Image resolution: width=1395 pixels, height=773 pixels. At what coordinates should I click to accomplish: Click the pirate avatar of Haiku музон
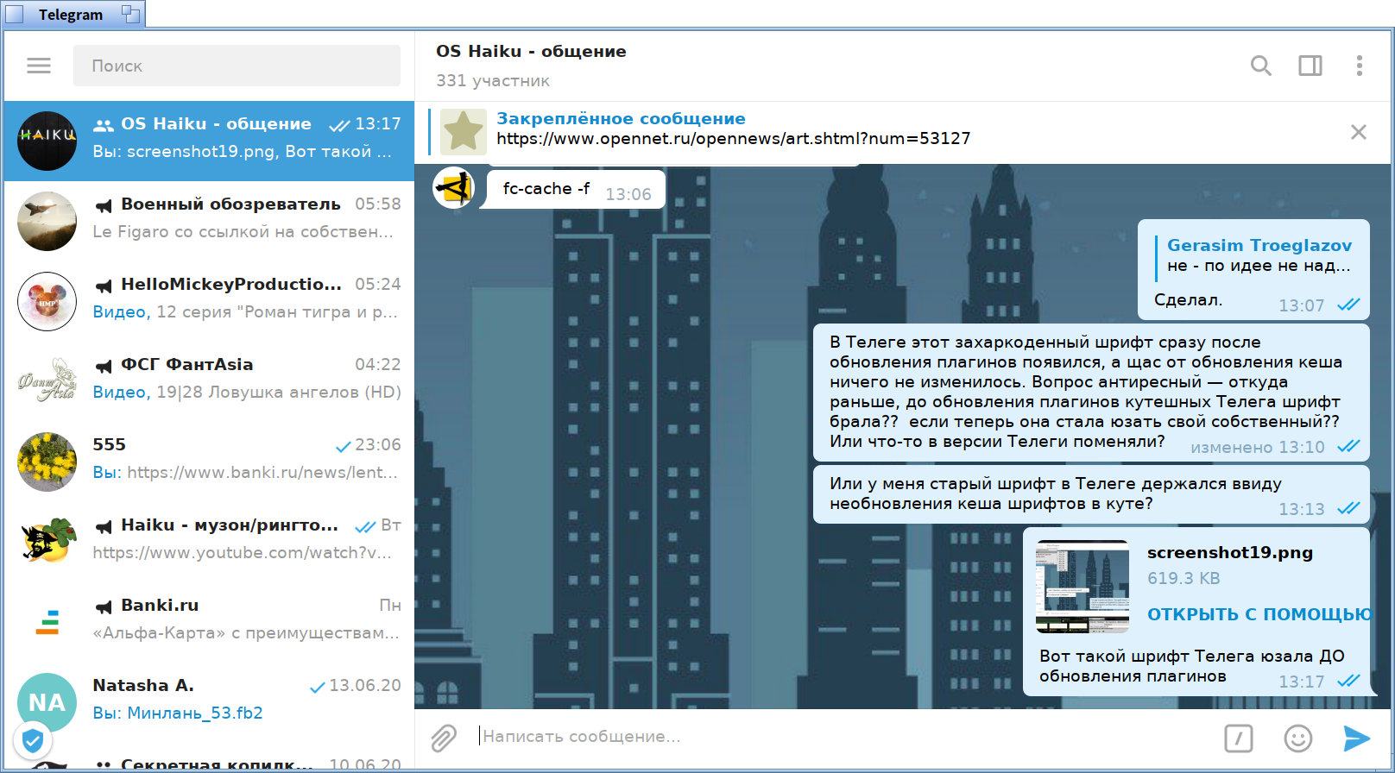tap(47, 542)
